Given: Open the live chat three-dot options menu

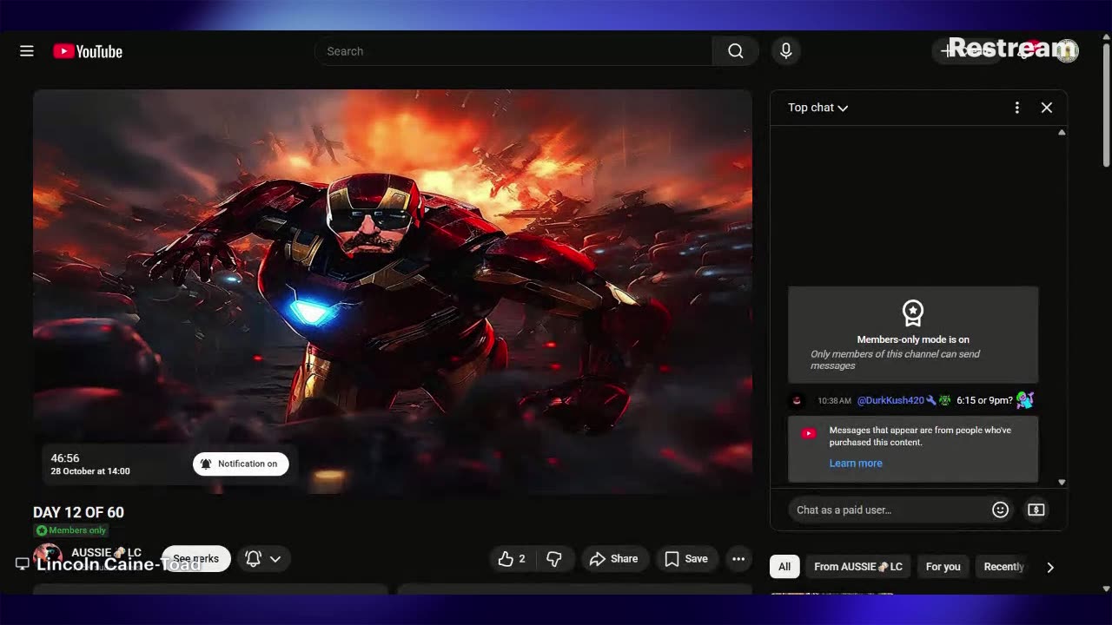Looking at the screenshot, I should click(x=1017, y=108).
